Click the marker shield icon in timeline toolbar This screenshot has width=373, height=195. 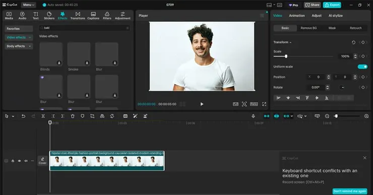(x=82, y=116)
